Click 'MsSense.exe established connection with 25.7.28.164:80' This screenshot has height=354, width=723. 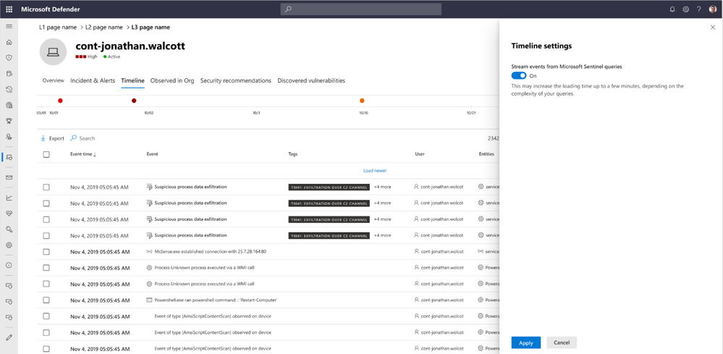(211, 252)
